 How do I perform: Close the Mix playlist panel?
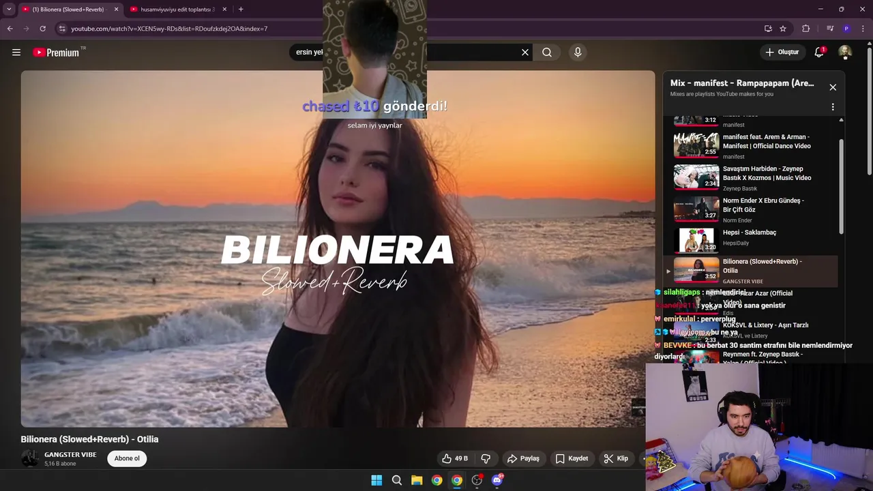click(x=833, y=87)
